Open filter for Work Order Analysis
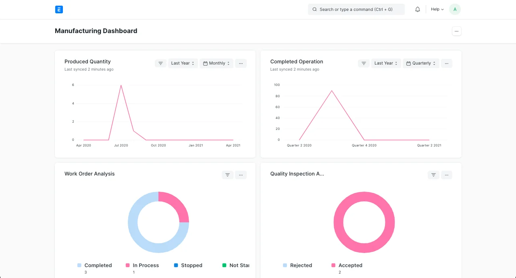The width and height of the screenshot is (516, 278). tap(227, 175)
